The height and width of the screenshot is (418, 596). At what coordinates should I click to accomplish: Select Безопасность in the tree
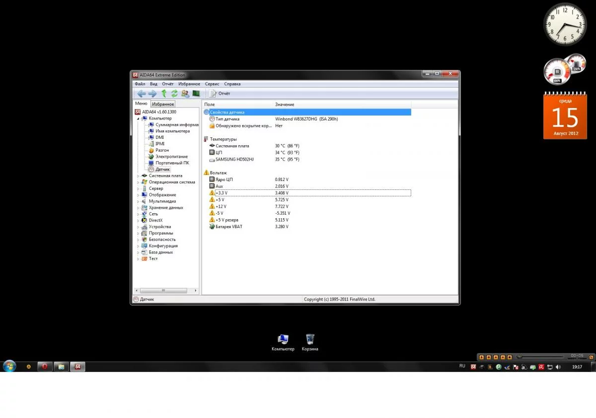click(x=158, y=239)
